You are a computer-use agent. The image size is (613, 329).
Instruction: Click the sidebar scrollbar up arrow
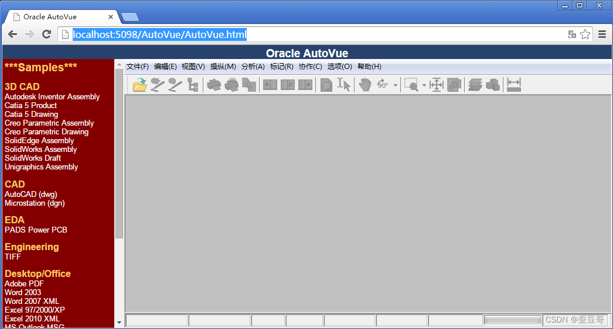coord(119,65)
